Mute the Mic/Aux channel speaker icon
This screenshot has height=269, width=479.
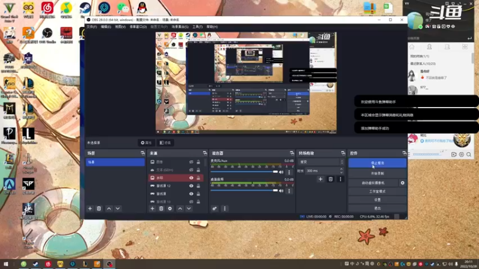[x=281, y=172]
